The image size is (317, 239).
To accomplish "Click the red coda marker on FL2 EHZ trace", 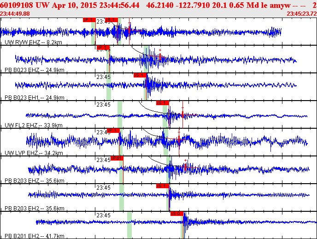I will [182, 114].
